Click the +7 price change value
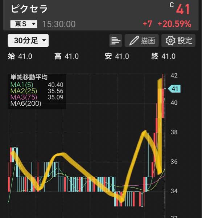This screenshot has width=202, height=218. click(x=147, y=24)
